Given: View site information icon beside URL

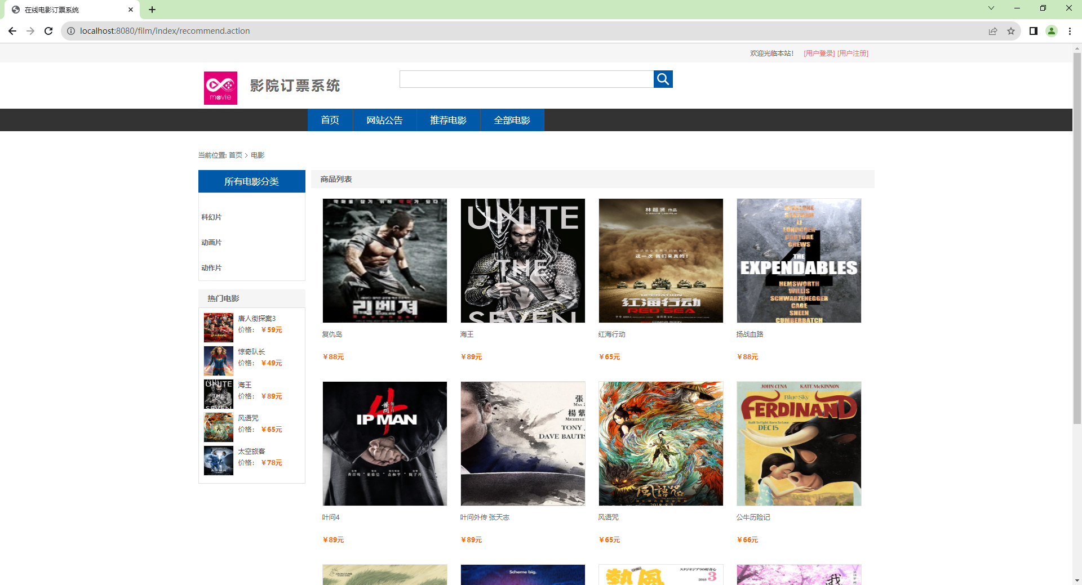Looking at the screenshot, I should (x=71, y=31).
